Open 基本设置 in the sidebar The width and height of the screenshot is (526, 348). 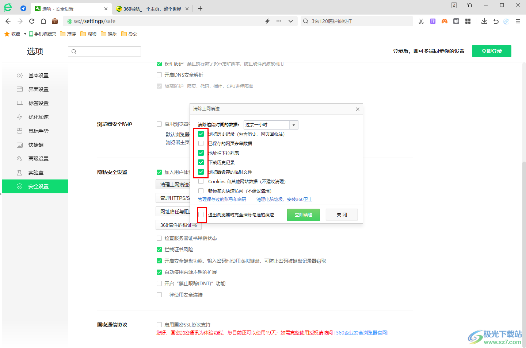35,76
